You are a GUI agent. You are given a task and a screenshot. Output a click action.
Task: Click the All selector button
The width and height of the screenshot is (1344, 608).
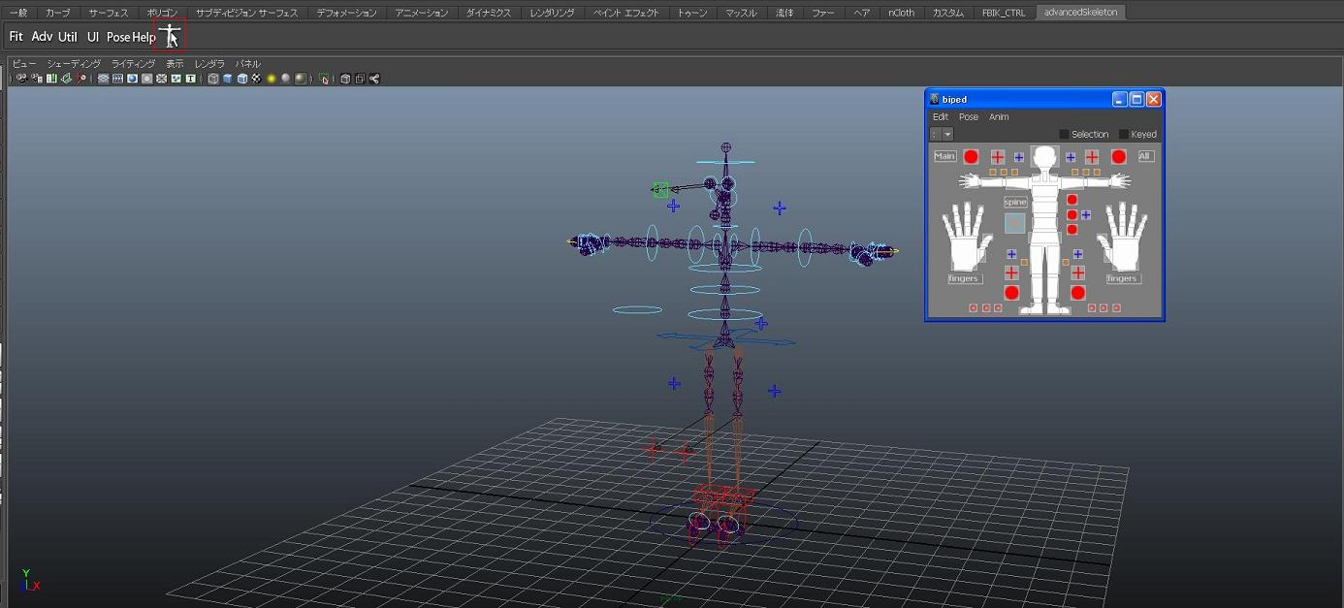click(1145, 156)
